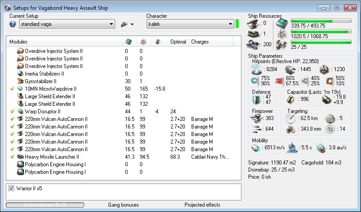Viewport: 361px width, 212px height.
Task: Click the align time icon showing 5.5 s
Action: pyautogui.click(x=292, y=148)
